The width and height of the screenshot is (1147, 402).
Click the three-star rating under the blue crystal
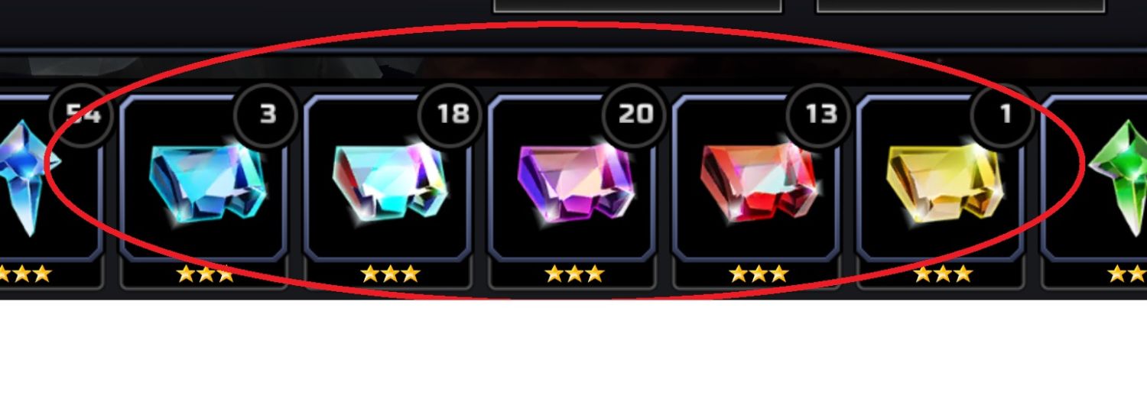[x=205, y=274]
